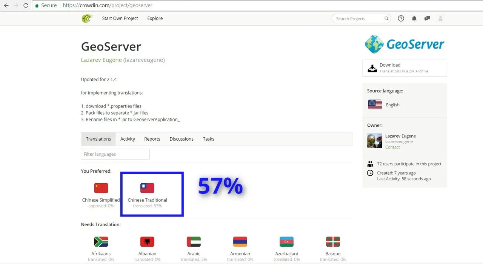Open the Arabic language link
This screenshot has width=483, height=264.
(194, 254)
